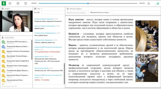Click the elapsed time 00:28:53 label

[x=34, y=3]
